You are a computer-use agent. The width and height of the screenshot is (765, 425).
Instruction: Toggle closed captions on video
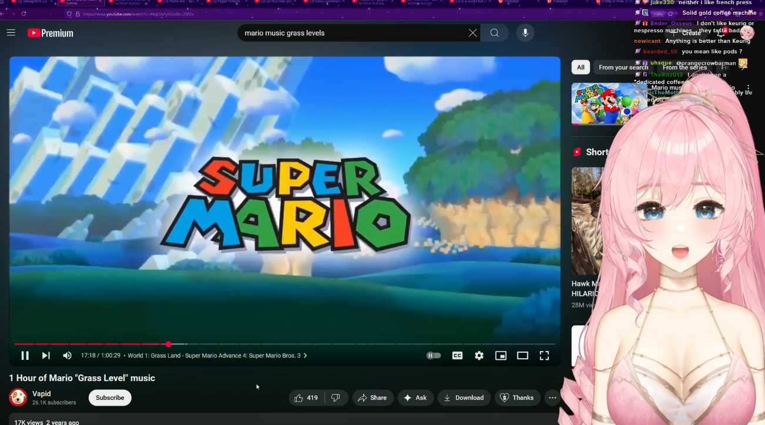[457, 356]
